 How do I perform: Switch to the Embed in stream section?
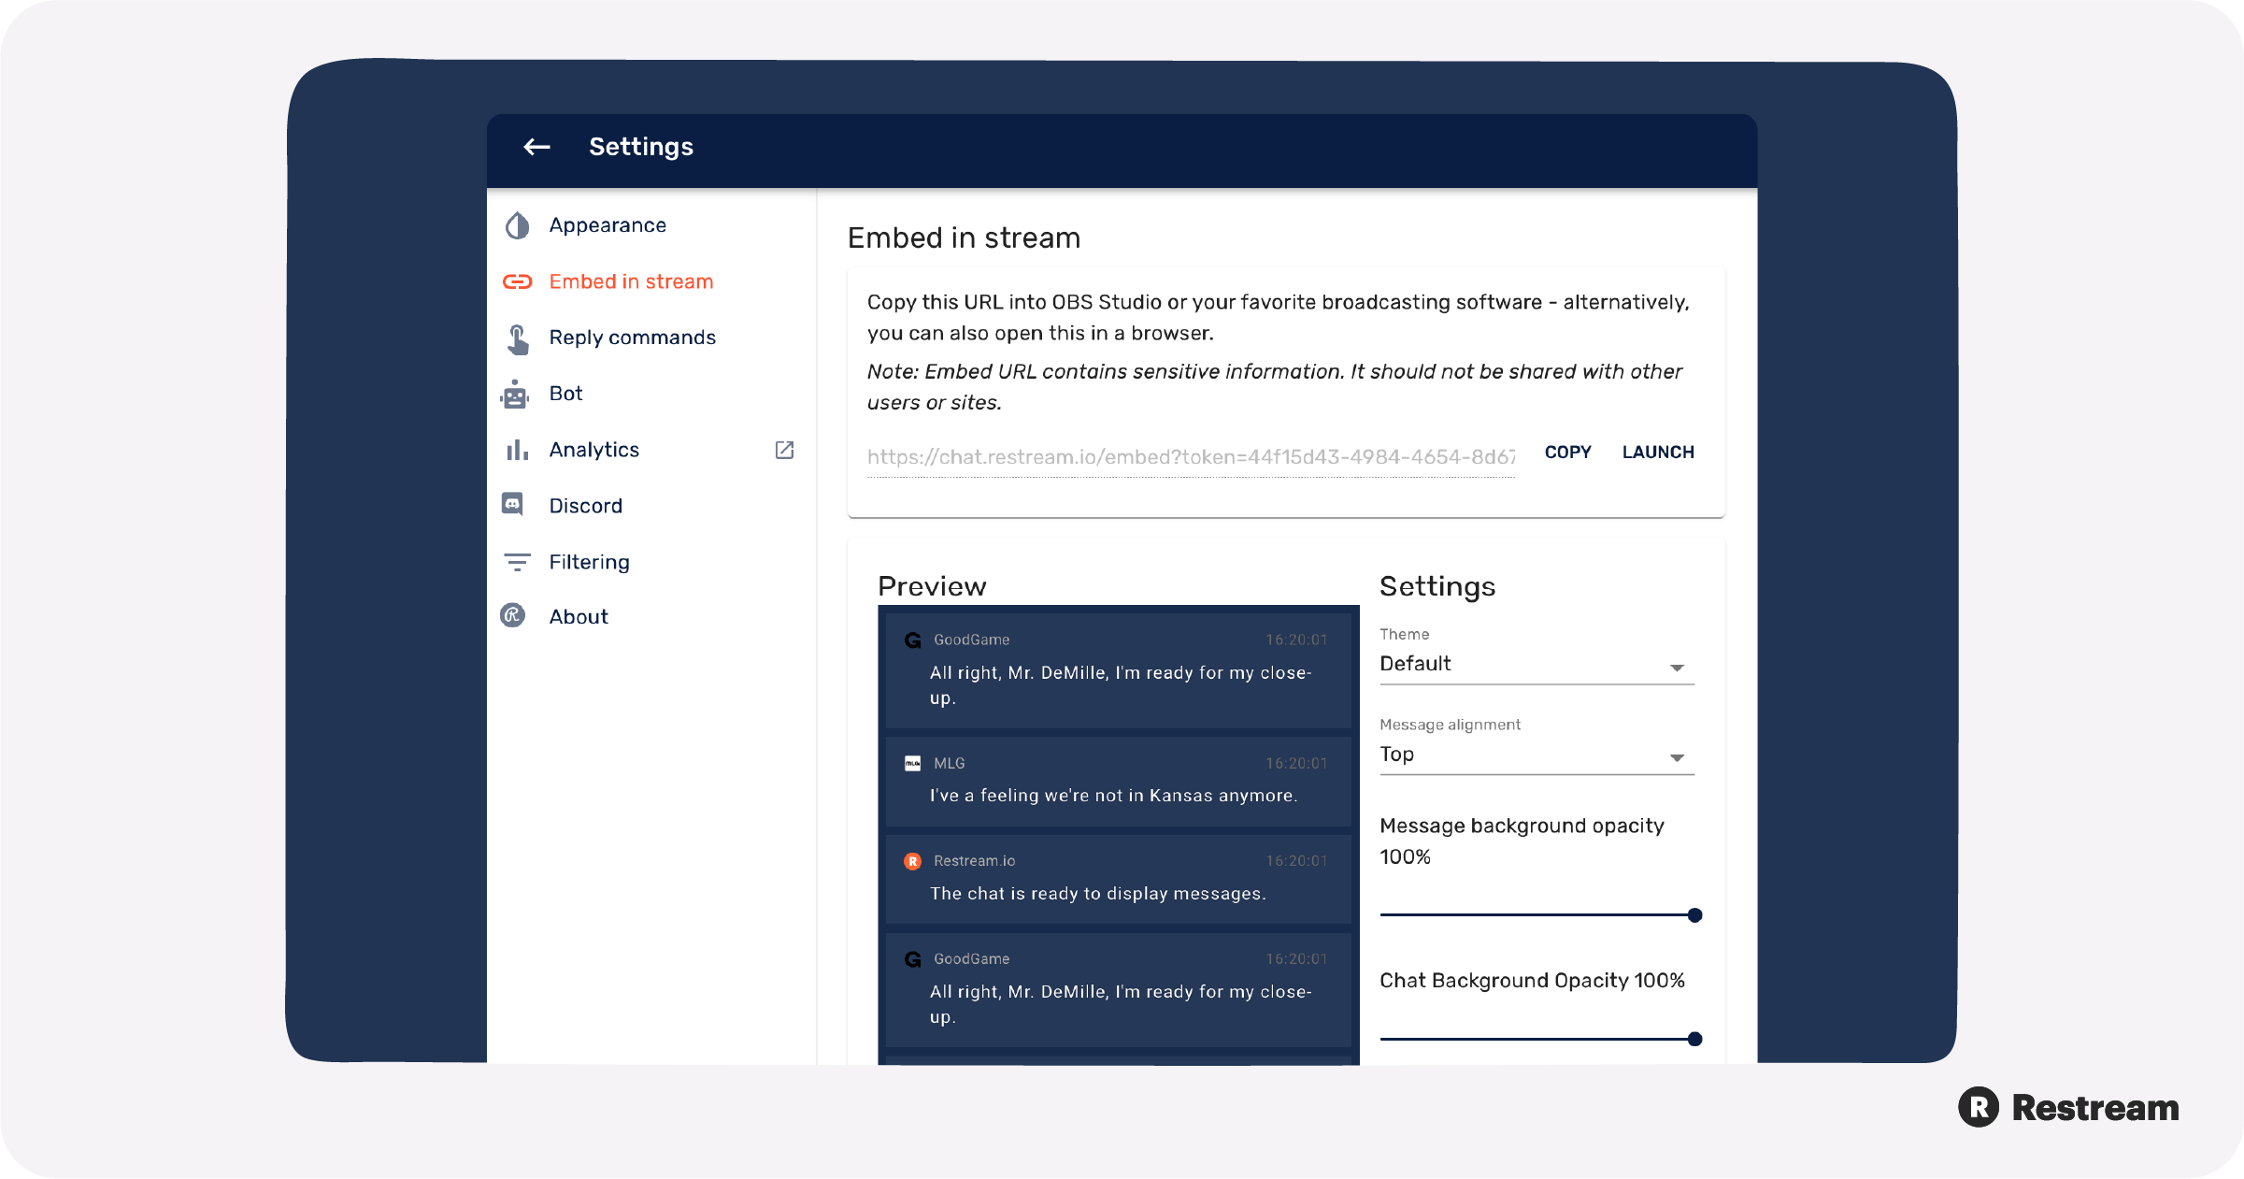(x=631, y=280)
